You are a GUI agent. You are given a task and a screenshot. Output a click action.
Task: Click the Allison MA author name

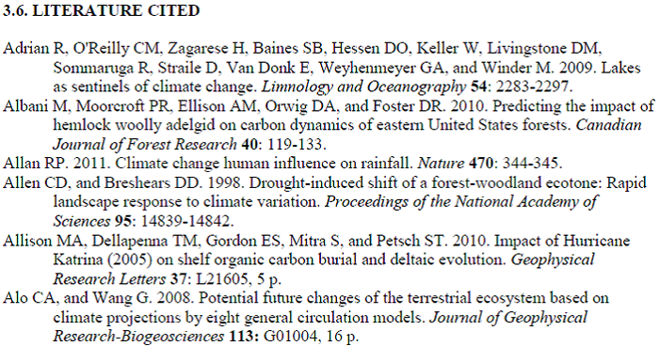click(44, 241)
